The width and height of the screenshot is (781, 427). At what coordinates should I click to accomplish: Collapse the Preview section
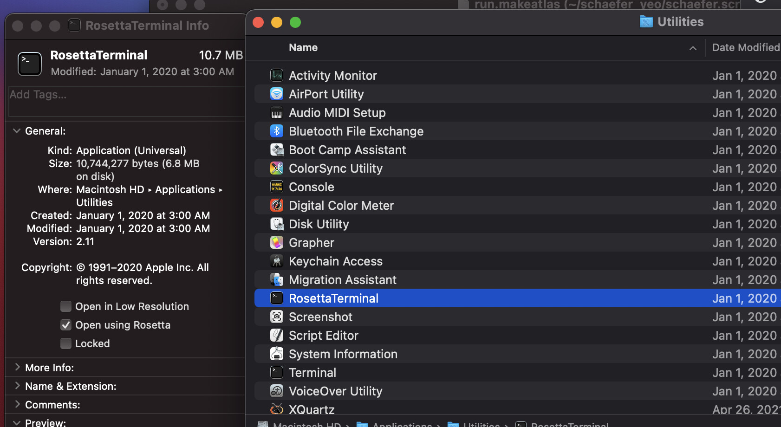coord(17,423)
